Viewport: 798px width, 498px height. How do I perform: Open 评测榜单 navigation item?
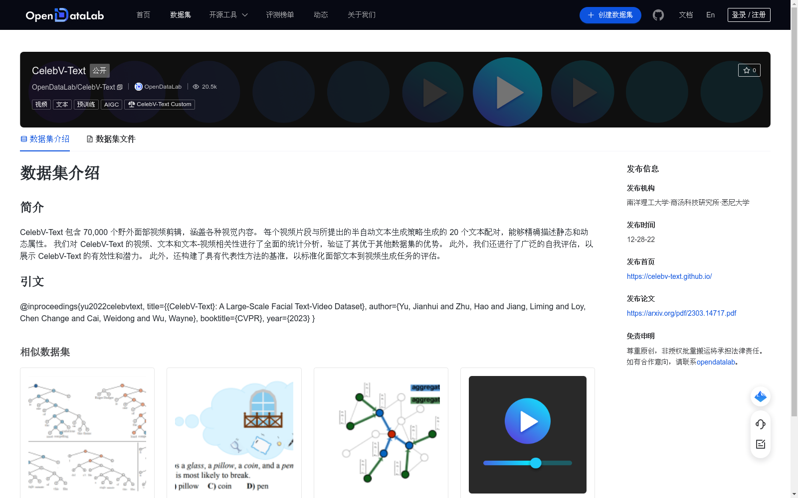(280, 15)
